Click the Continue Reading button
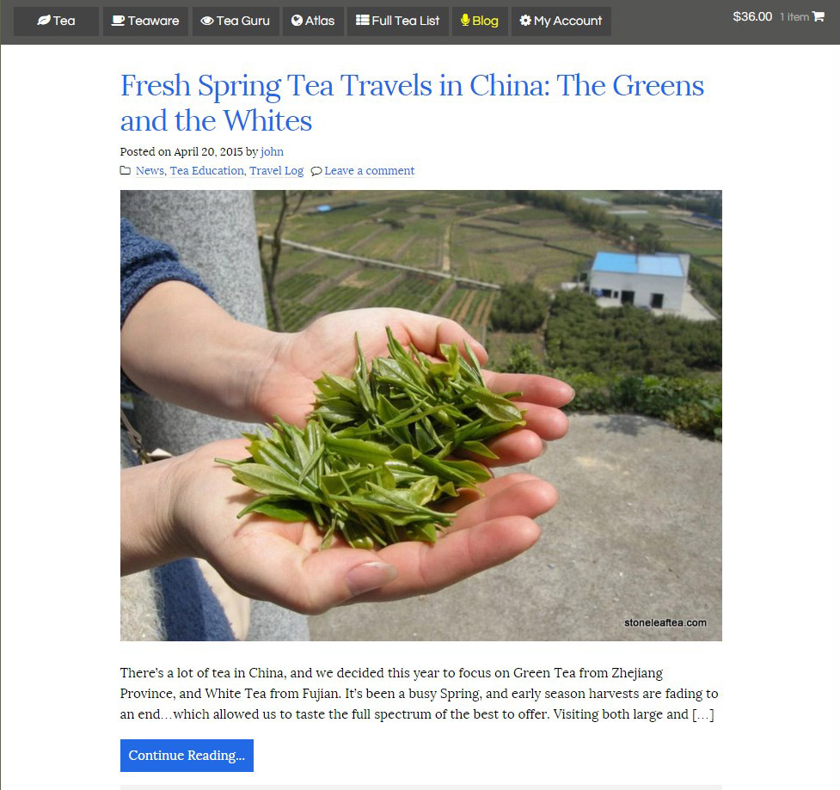This screenshot has width=840, height=790. point(187,756)
